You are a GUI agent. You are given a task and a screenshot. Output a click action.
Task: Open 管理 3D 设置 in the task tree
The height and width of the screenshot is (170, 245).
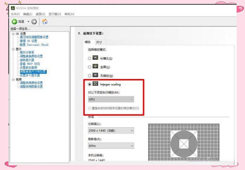(28, 41)
